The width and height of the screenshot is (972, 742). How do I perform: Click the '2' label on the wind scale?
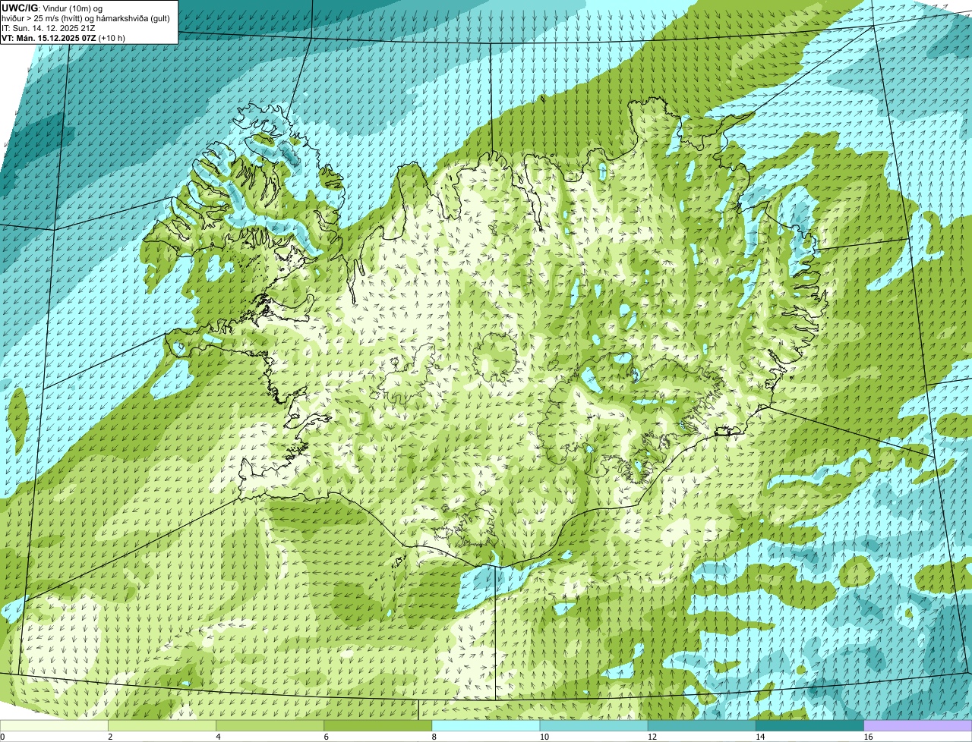(x=110, y=737)
